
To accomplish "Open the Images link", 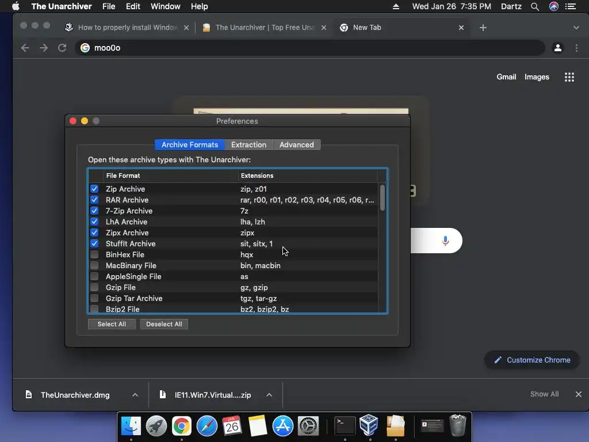I will tap(537, 77).
